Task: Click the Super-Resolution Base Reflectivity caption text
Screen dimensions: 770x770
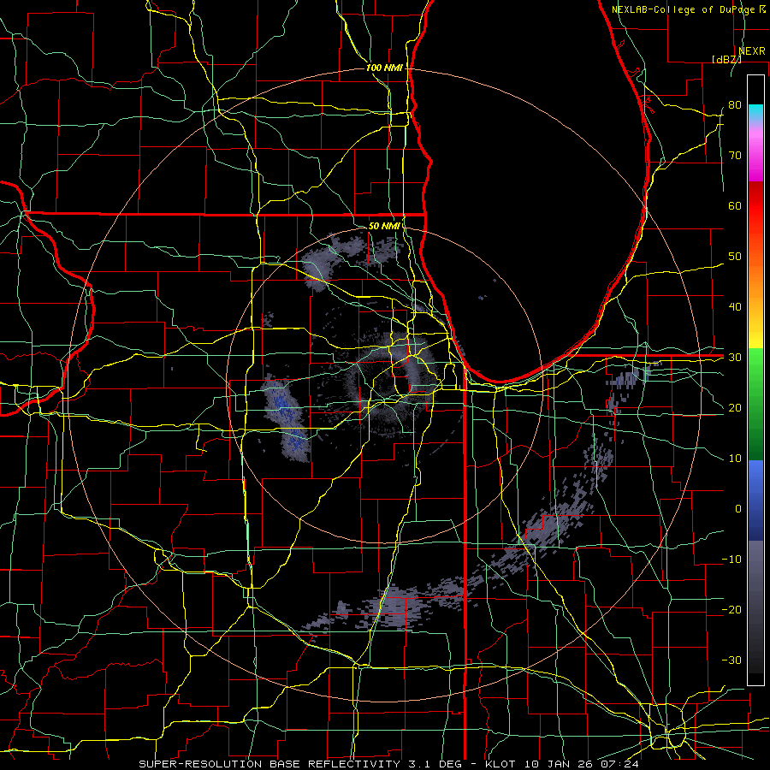Action: 388,764
